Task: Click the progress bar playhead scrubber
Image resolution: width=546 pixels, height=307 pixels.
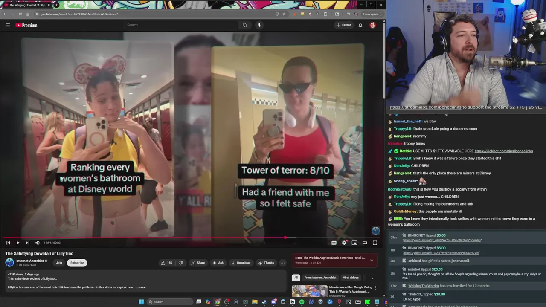Action: pyautogui.click(x=285, y=237)
